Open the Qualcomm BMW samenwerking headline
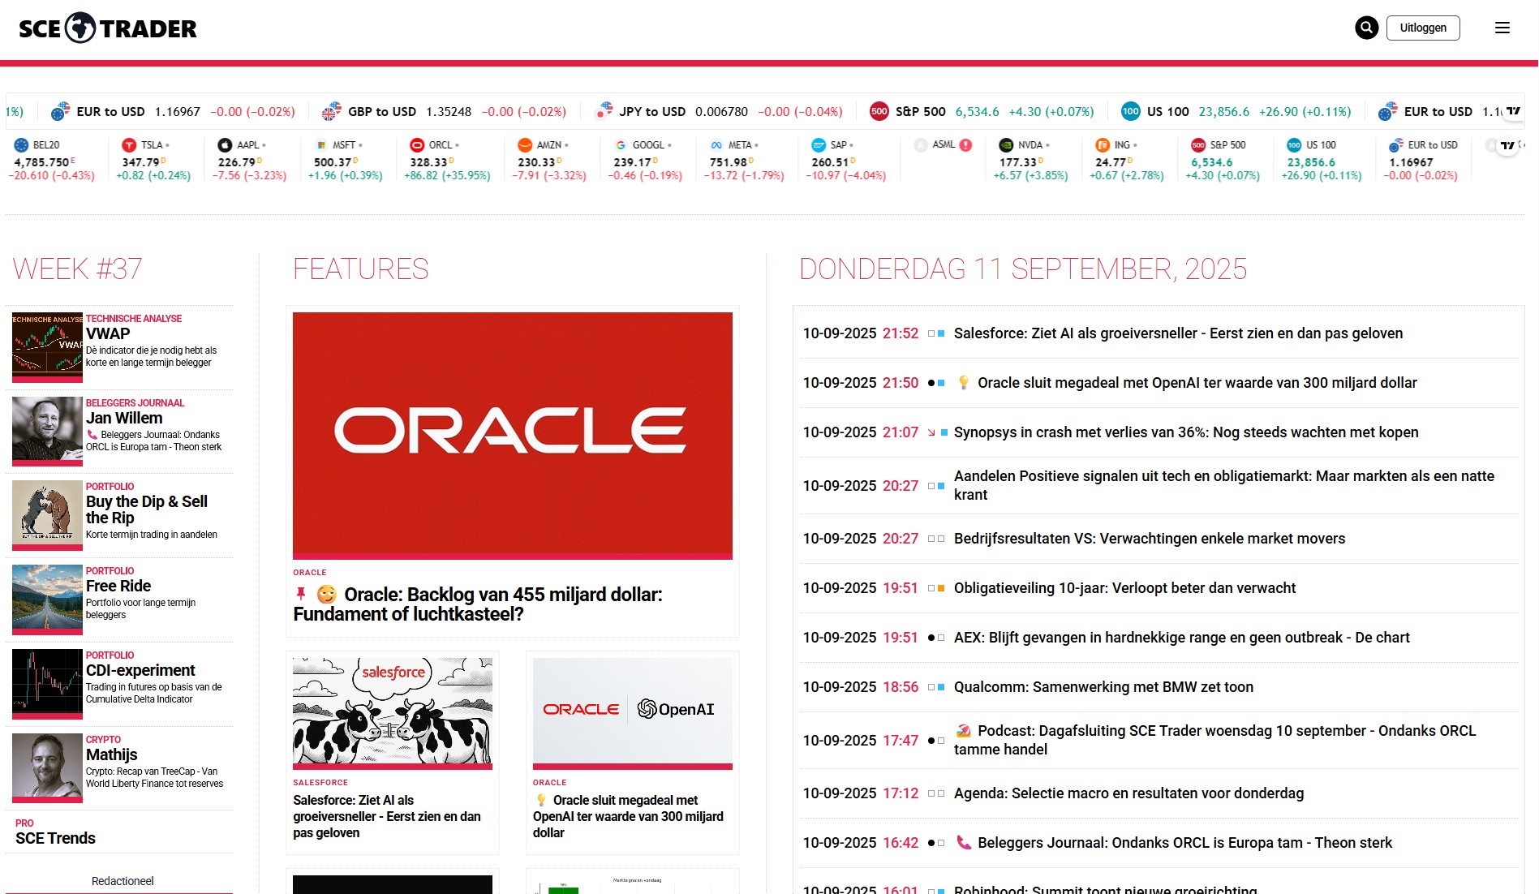Viewport: 1539px width, 894px height. click(1103, 687)
